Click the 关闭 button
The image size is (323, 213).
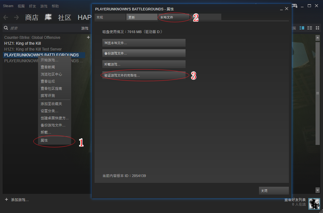click(x=274, y=191)
